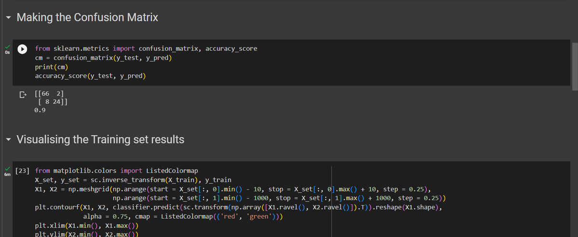The width and height of the screenshot is (578, 237).
Task: Click the 'print(cm)' code line
Action: [52, 67]
